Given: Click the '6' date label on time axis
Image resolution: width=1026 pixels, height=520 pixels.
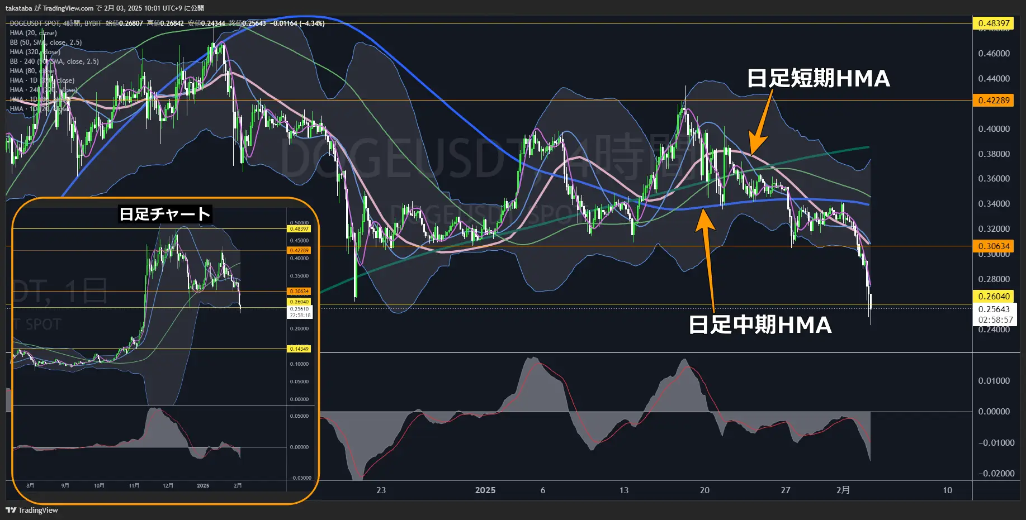Looking at the screenshot, I should 543,490.
